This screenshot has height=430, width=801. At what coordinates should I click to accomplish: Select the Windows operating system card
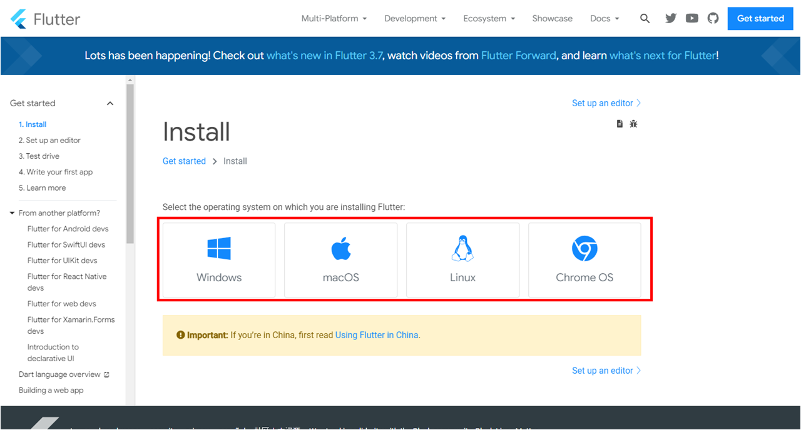point(219,260)
